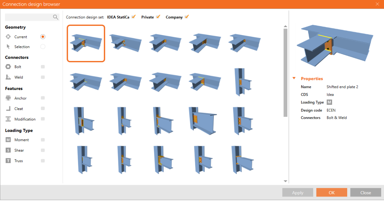This screenshot has width=384, height=201.
Task: Uncheck the Private design set
Action: [x=158, y=17]
